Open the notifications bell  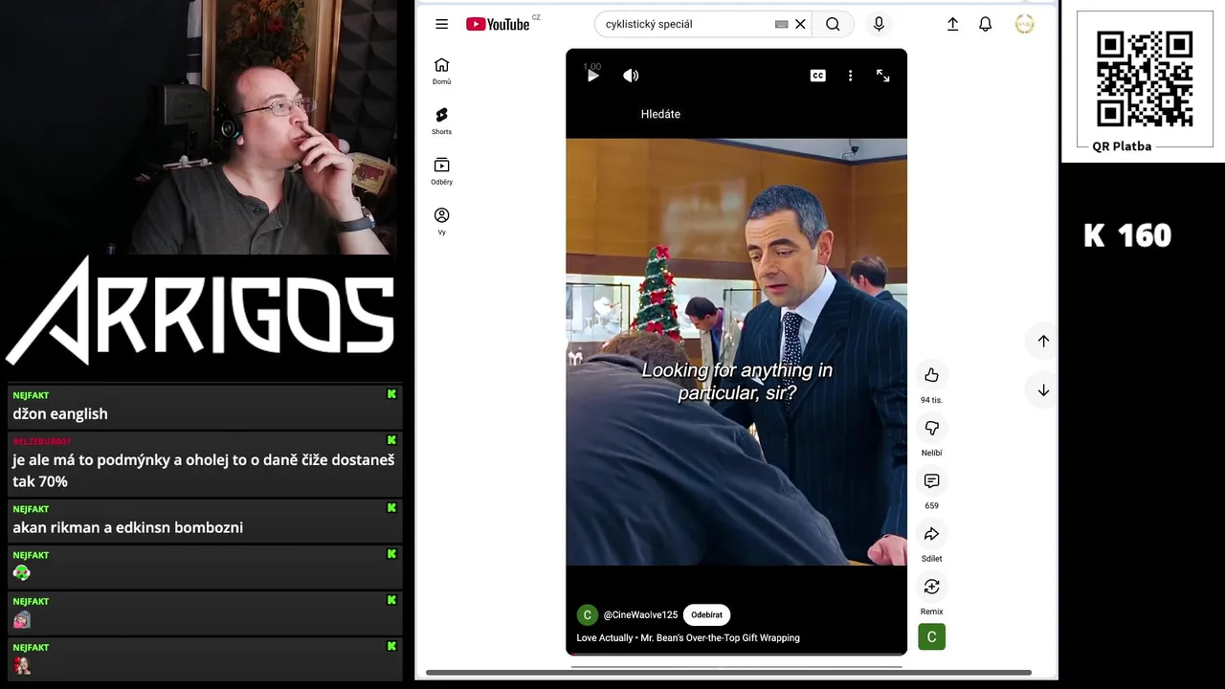[985, 24]
